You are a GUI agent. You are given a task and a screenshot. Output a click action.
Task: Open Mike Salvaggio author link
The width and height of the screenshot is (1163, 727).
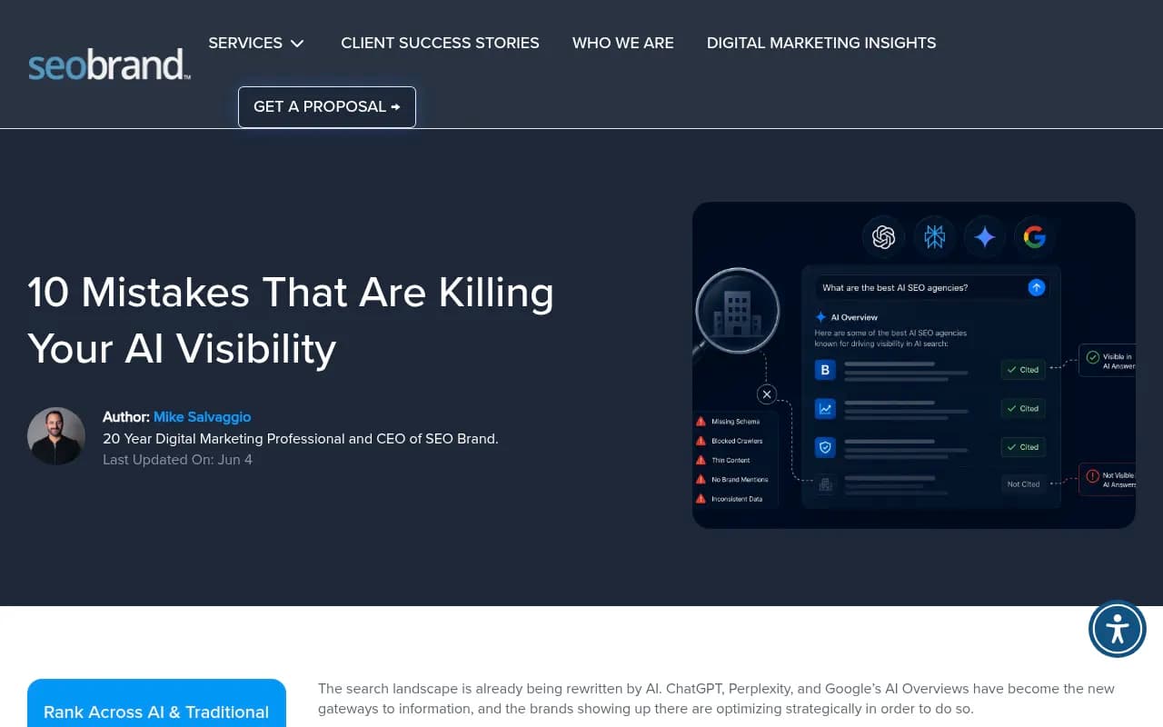(202, 417)
